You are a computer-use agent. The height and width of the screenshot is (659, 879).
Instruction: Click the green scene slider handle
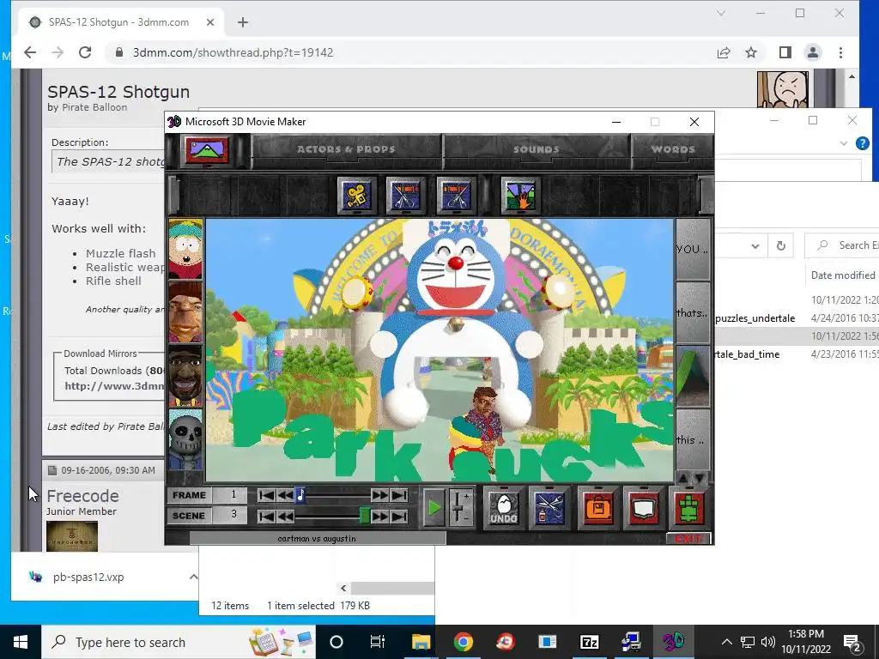364,516
